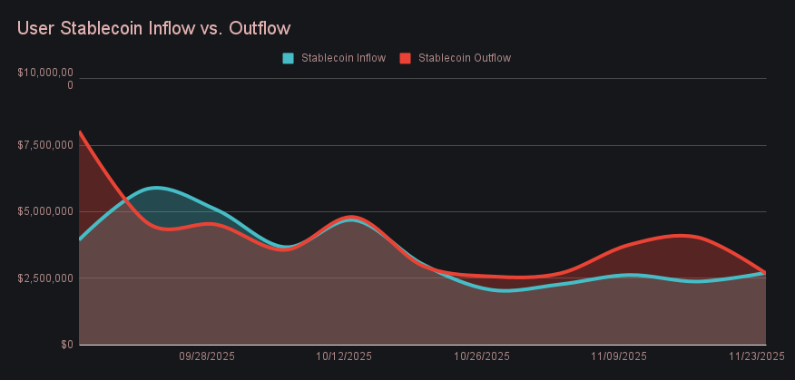
Task: Toggle the Stablecoin Inflow series via legend label
Action: tap(343, 58)
